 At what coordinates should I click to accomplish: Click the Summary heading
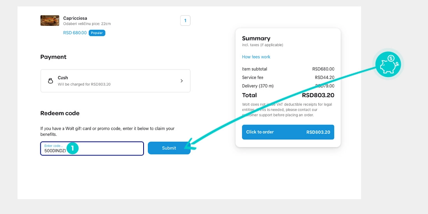click(256, 39)
